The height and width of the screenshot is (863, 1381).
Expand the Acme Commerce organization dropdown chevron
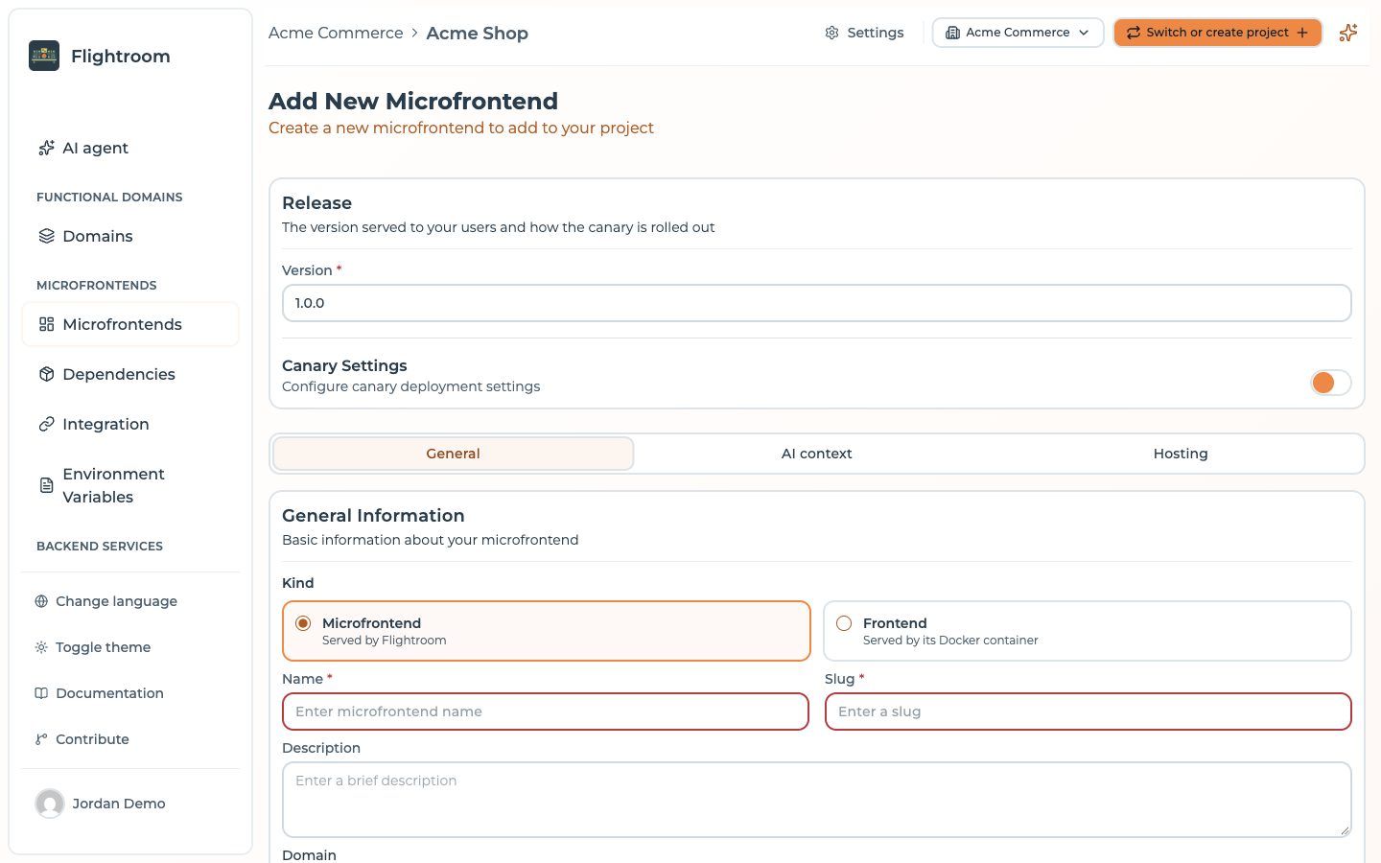[x=1084, y=33]
